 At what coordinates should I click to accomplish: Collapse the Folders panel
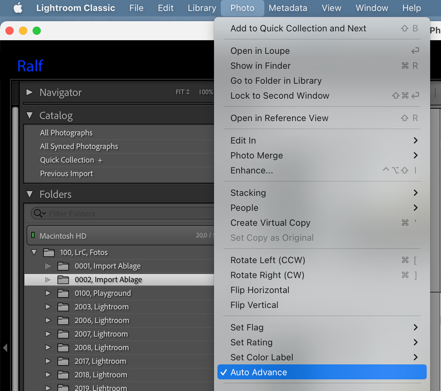[x=29, y=194]
